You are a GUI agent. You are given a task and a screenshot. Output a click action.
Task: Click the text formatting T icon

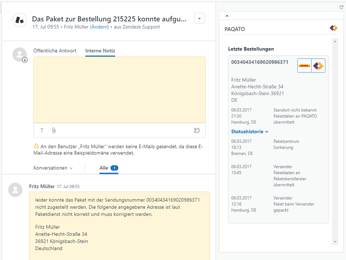[42, 130]
